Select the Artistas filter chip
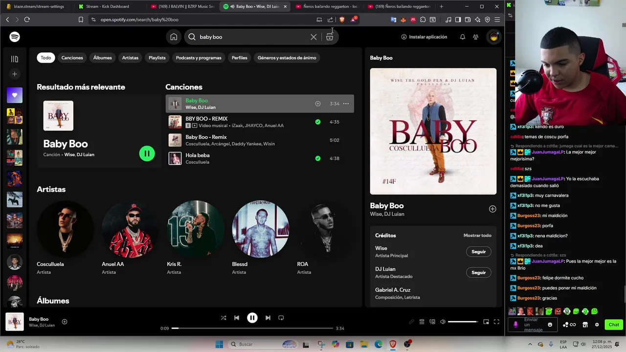This screenshot has width=626, height=352. [x=130, y=58]
